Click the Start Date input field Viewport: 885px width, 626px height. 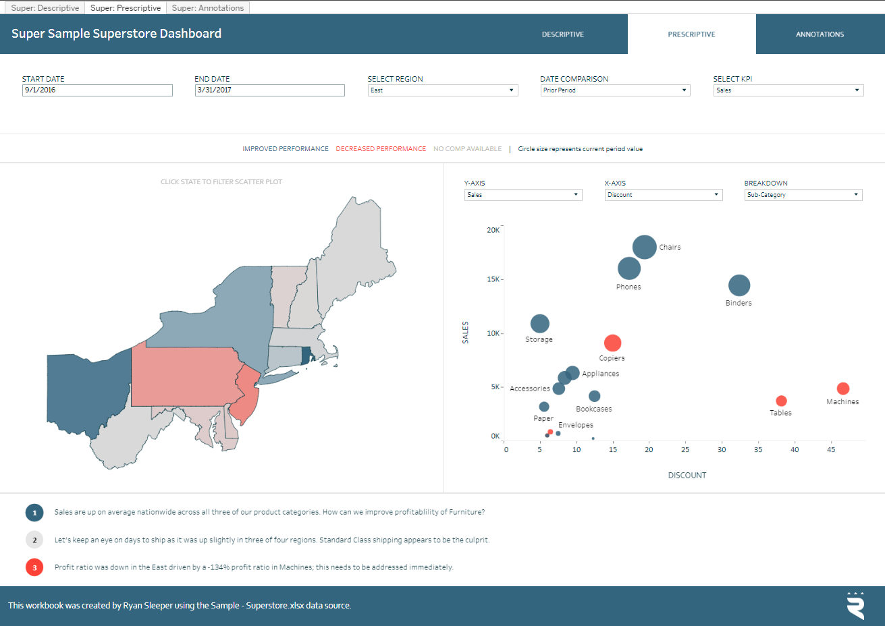pos(97,90)
